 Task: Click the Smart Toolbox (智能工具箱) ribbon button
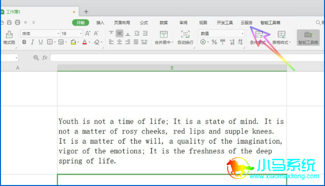pos(308,37)
